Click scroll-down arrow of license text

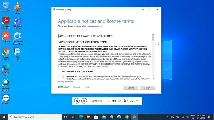pos(153,78)
